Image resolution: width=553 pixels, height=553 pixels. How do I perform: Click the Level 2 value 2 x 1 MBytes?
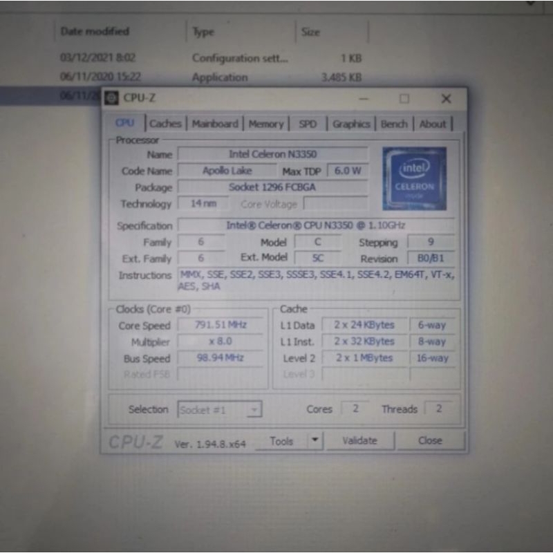[x=364, y=358]
